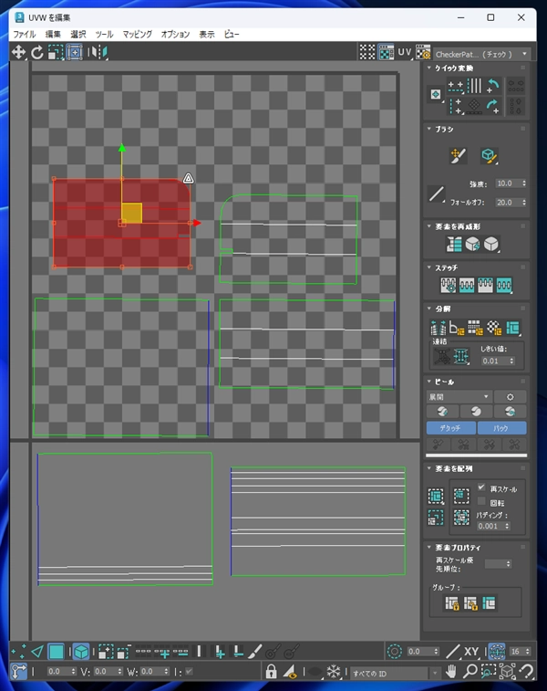
Task: Click the デタッチ button
Action: (450, 428)
